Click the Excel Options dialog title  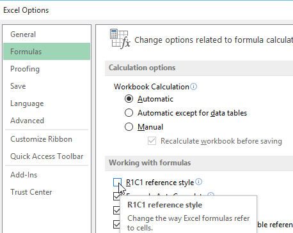pos(26,10)
